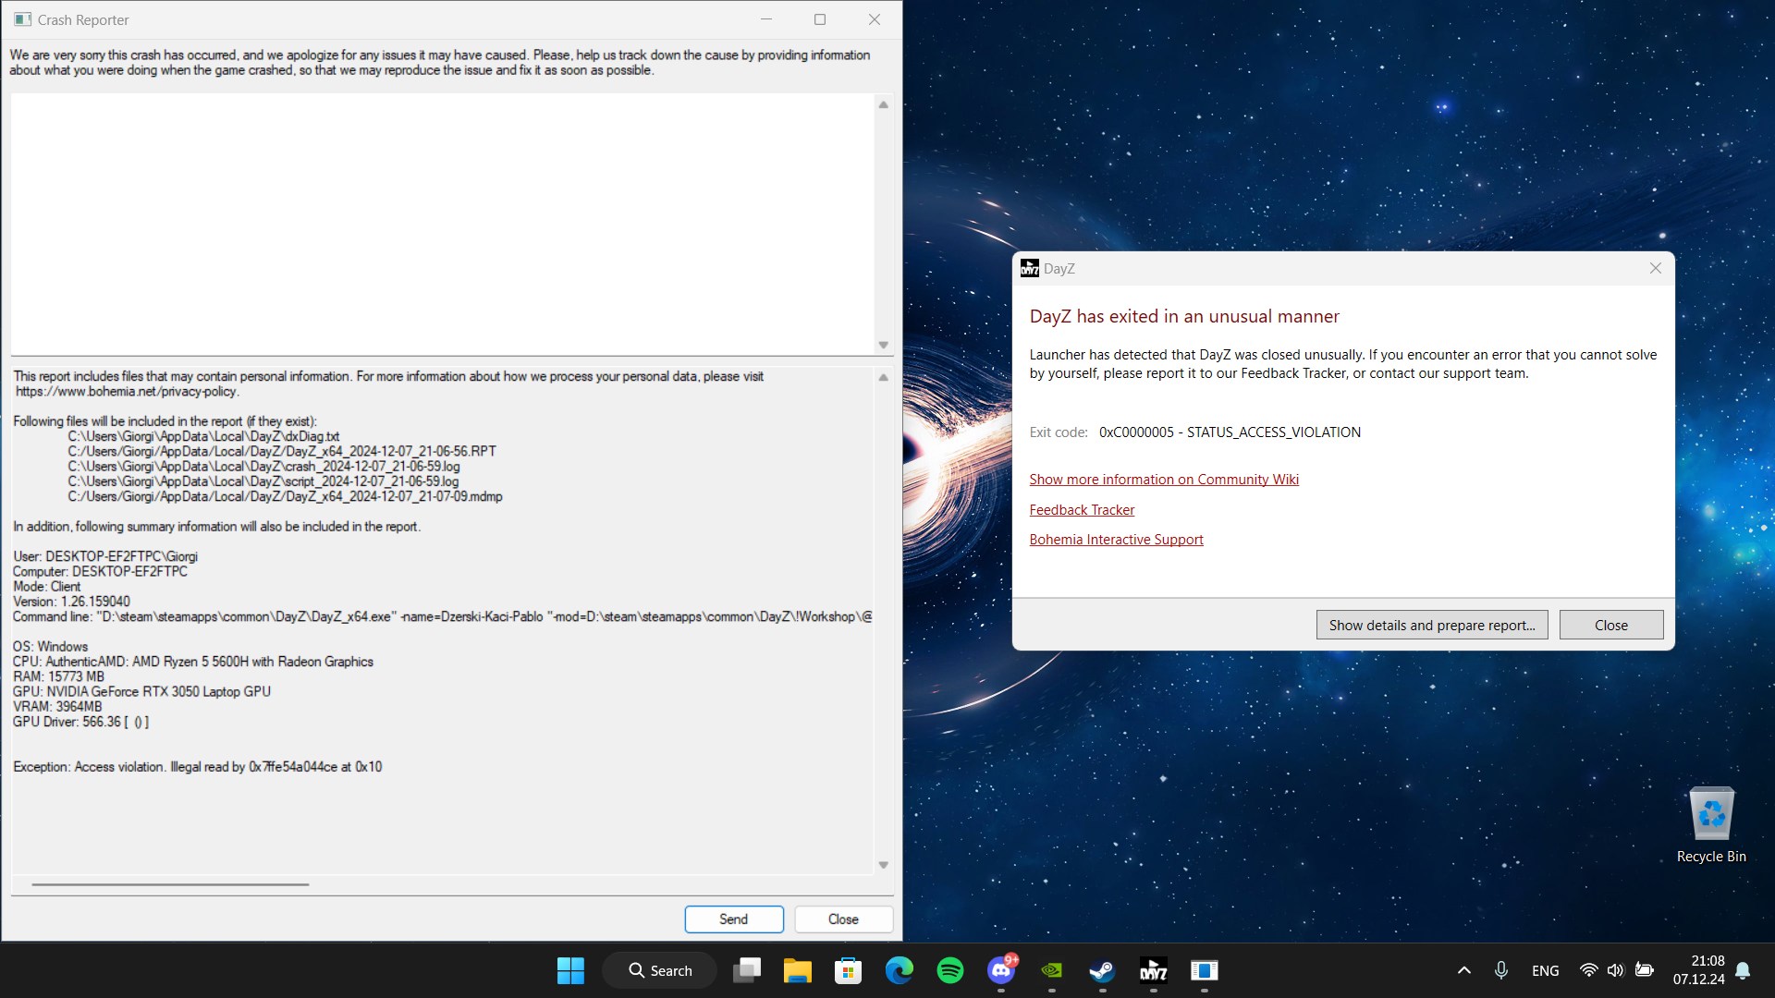Click the 'DayZ has exited in an unusual manner' heading
Viewport: 1775px width, 998px height.
coord(1184,316)
